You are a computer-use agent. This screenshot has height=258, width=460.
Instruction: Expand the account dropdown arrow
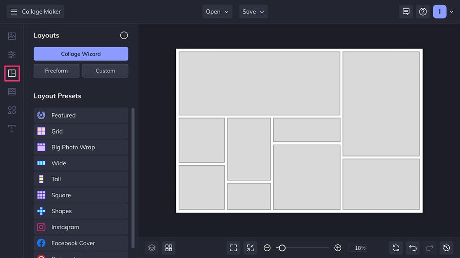[x=452, y=12]
